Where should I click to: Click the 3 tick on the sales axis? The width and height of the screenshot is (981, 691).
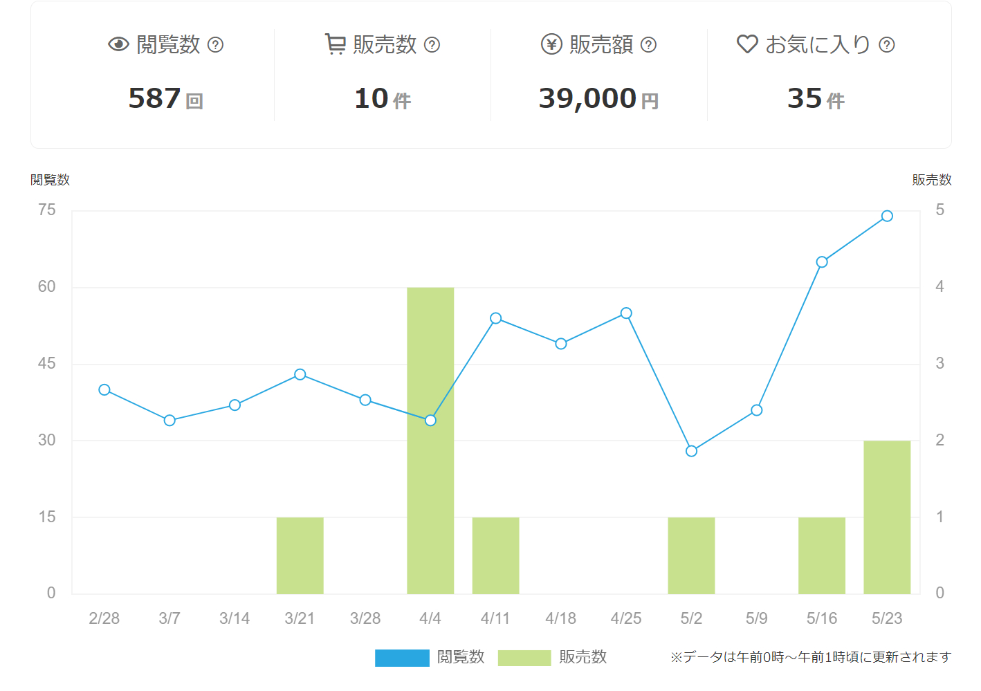[939, 364]
